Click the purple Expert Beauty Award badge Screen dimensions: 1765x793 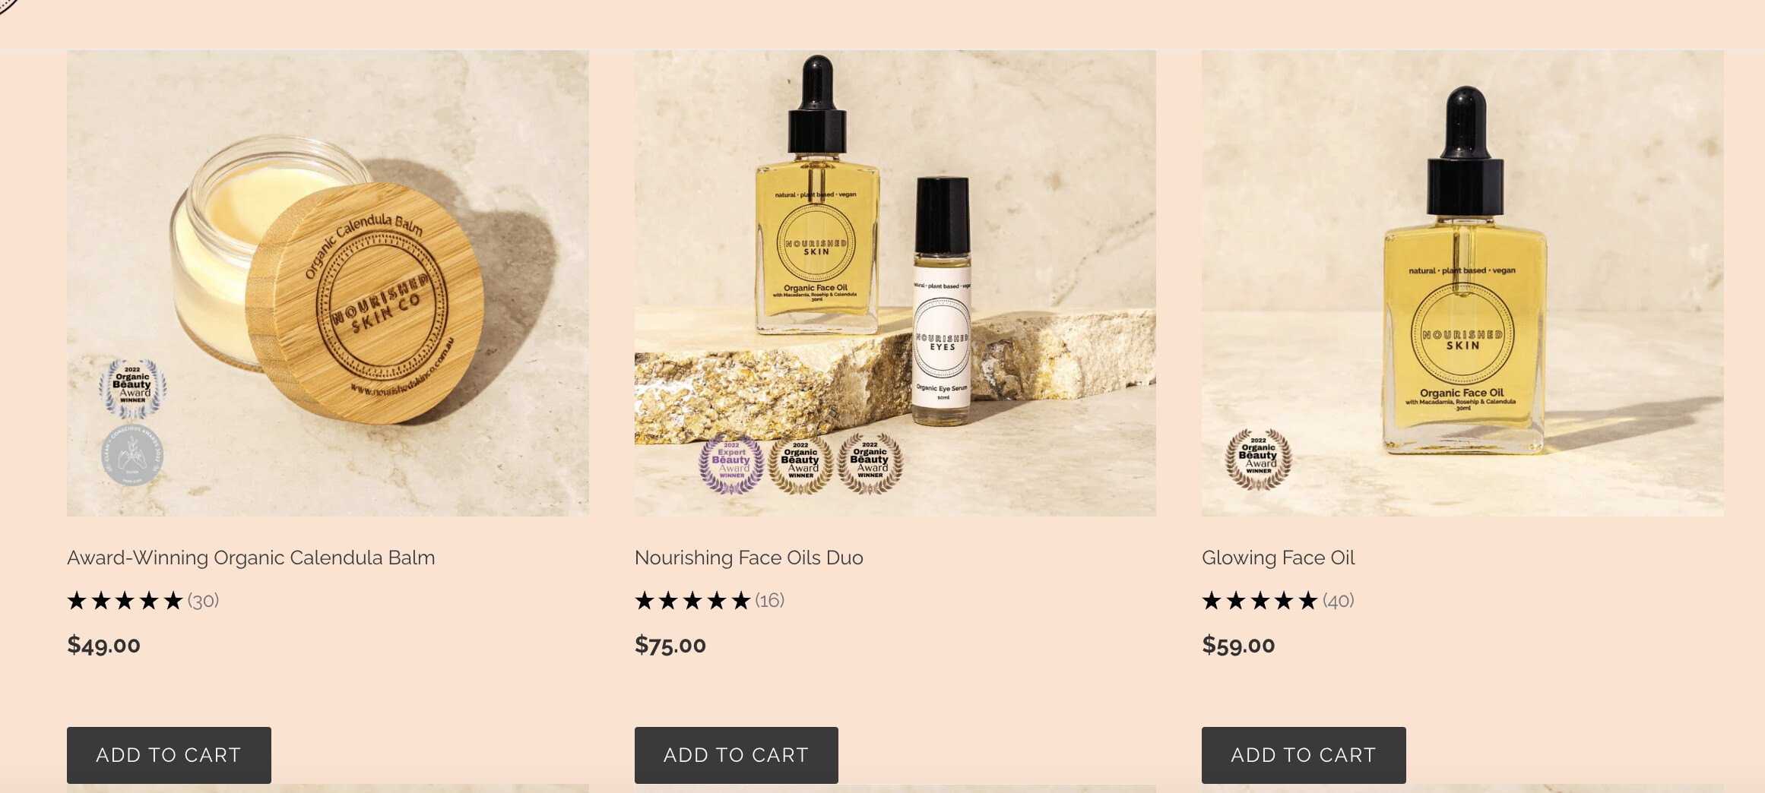click(731, 463)
